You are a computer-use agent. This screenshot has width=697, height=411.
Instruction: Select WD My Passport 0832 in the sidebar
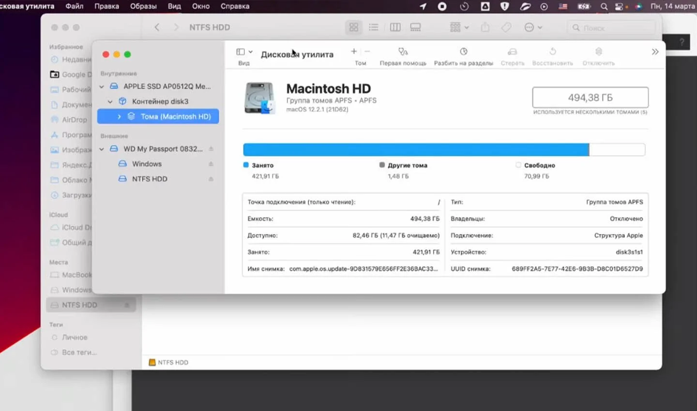click(x=158, y=149)
